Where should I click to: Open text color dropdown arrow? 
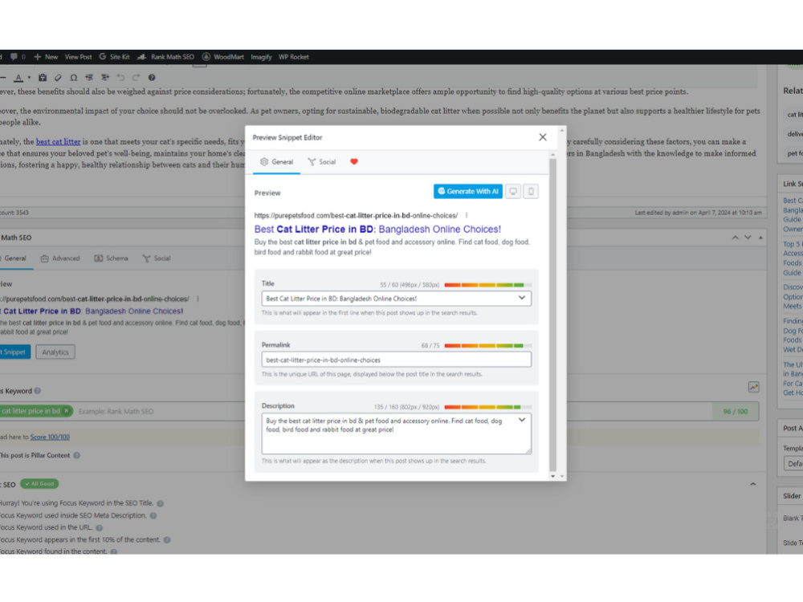click(x=29, y=78)
